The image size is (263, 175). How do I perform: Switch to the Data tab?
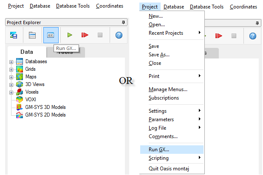tap(26, 52)
